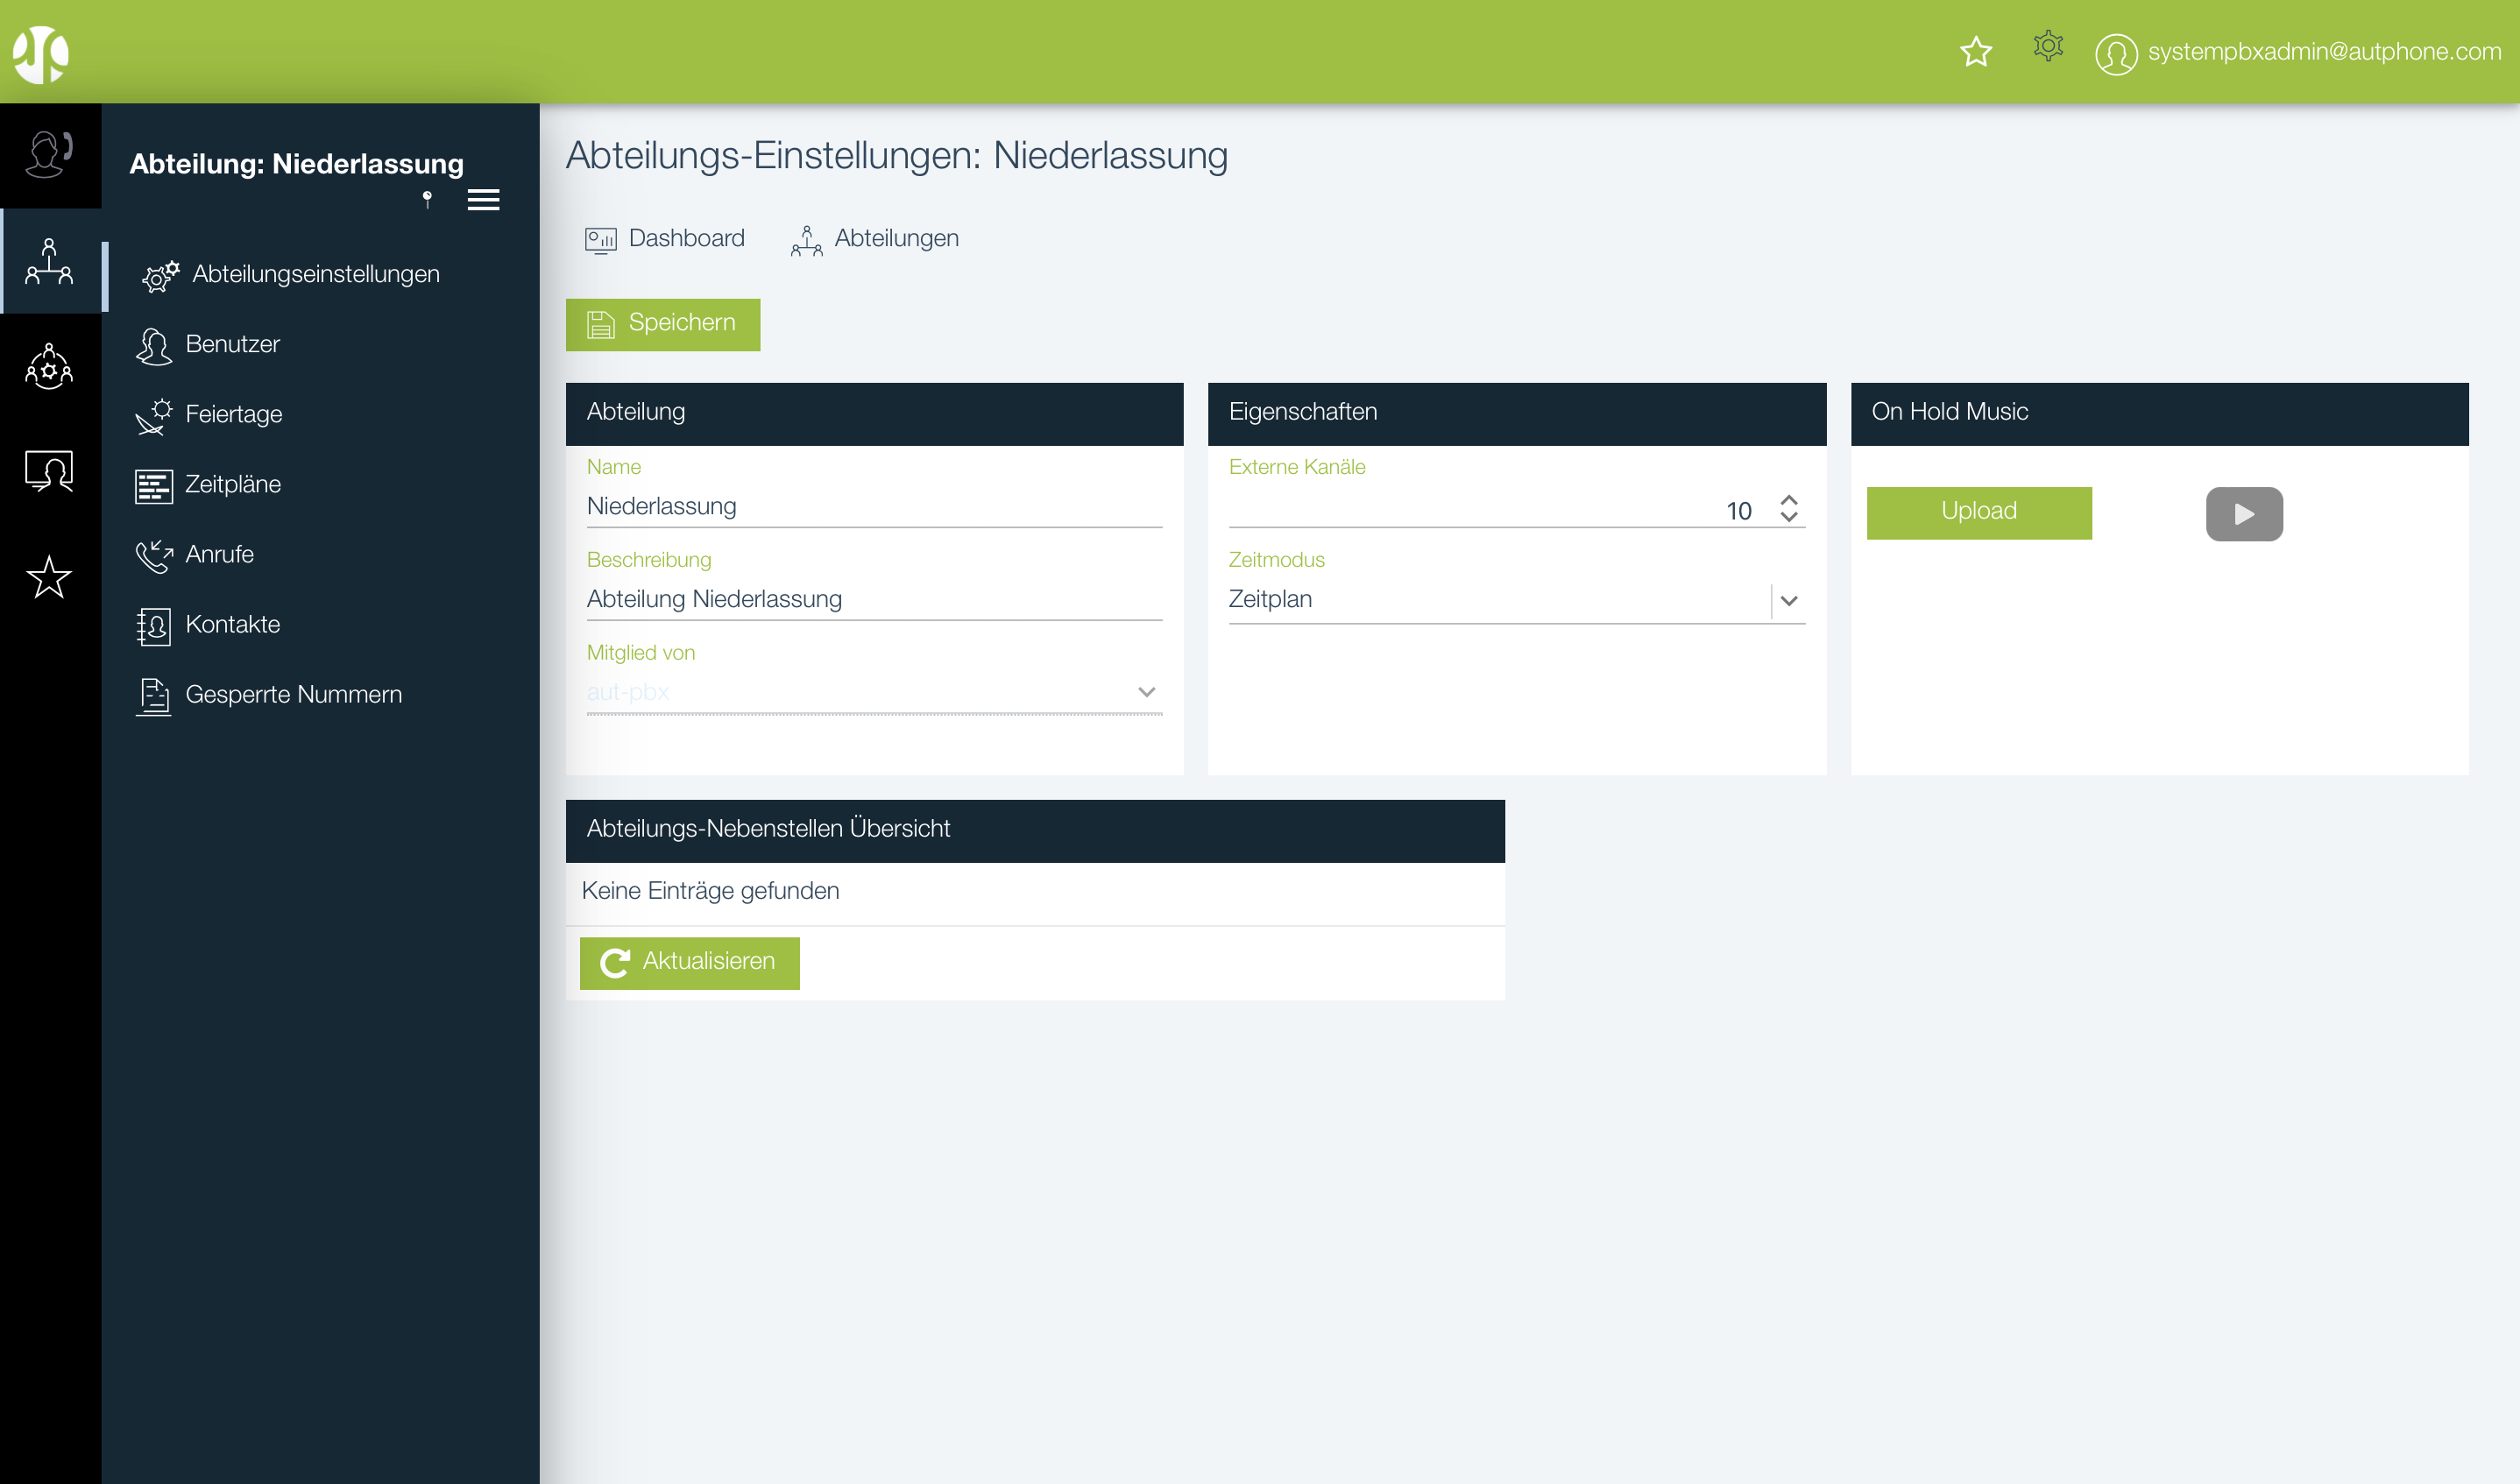Click the headset agent icon in sidebar
2520x1484 pixels.
49,155
